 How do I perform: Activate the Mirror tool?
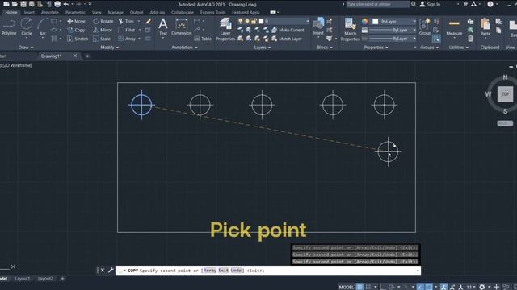(103, 30)
